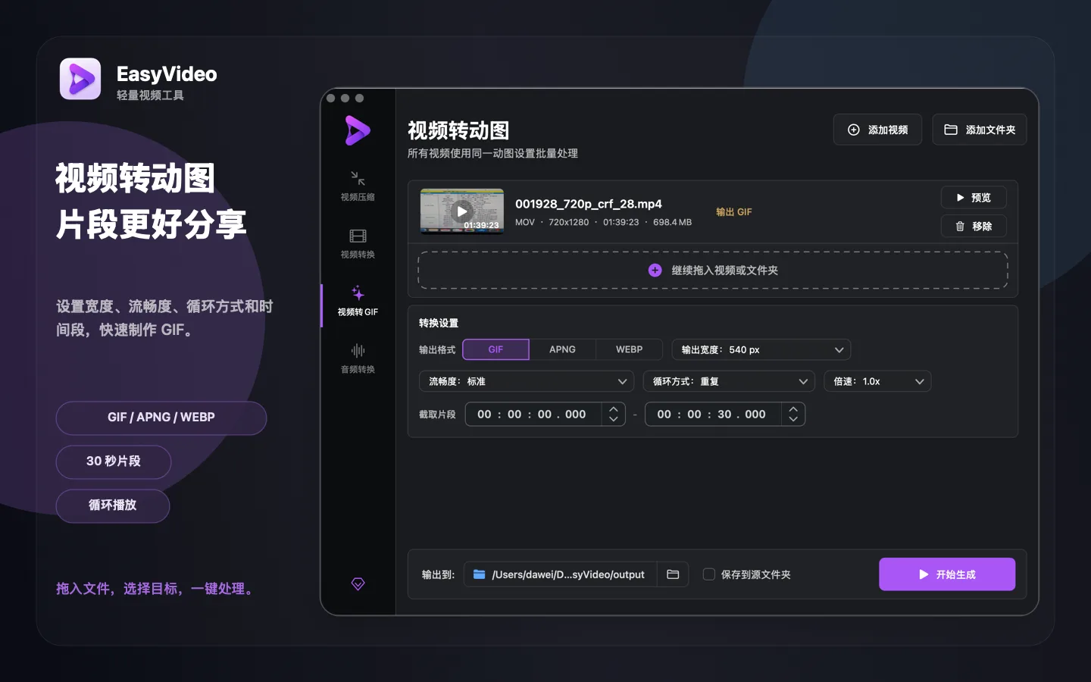Screen dimensions: 1091x682
Task: Select GIF output format
Action: point(495,349)
